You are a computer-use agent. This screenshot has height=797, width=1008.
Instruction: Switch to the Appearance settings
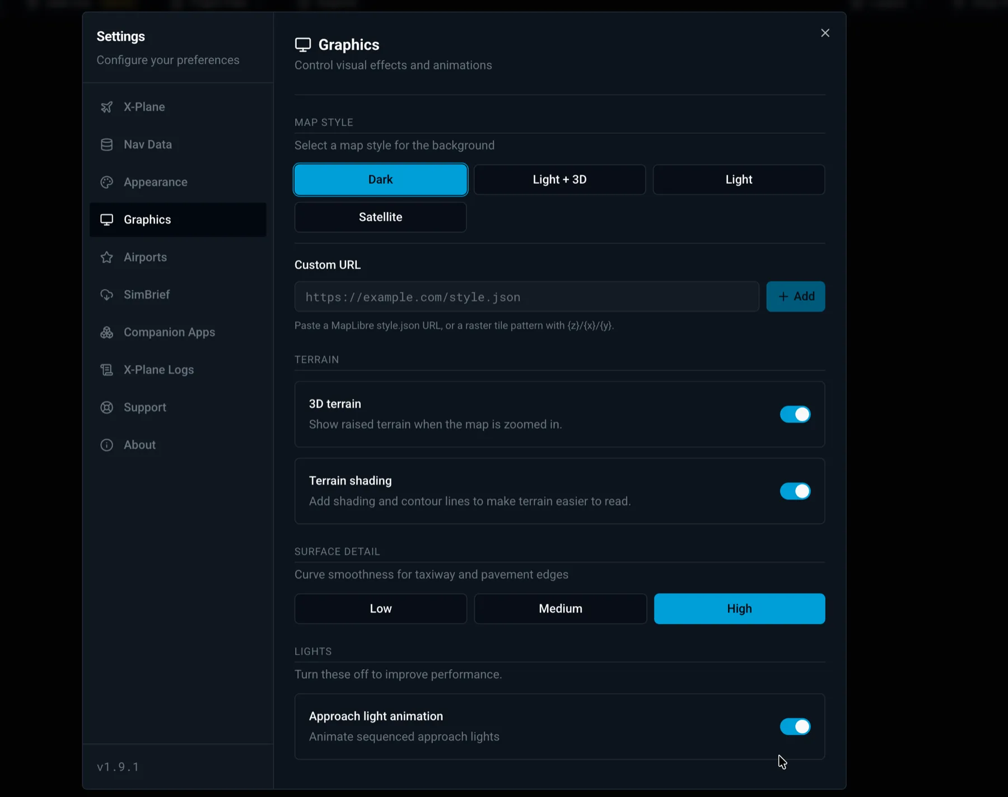click(x=178, y=182)
